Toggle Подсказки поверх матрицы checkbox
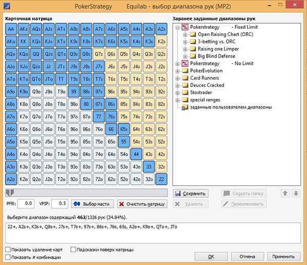This screenshot has height=265, width=307. pos(73,250)
